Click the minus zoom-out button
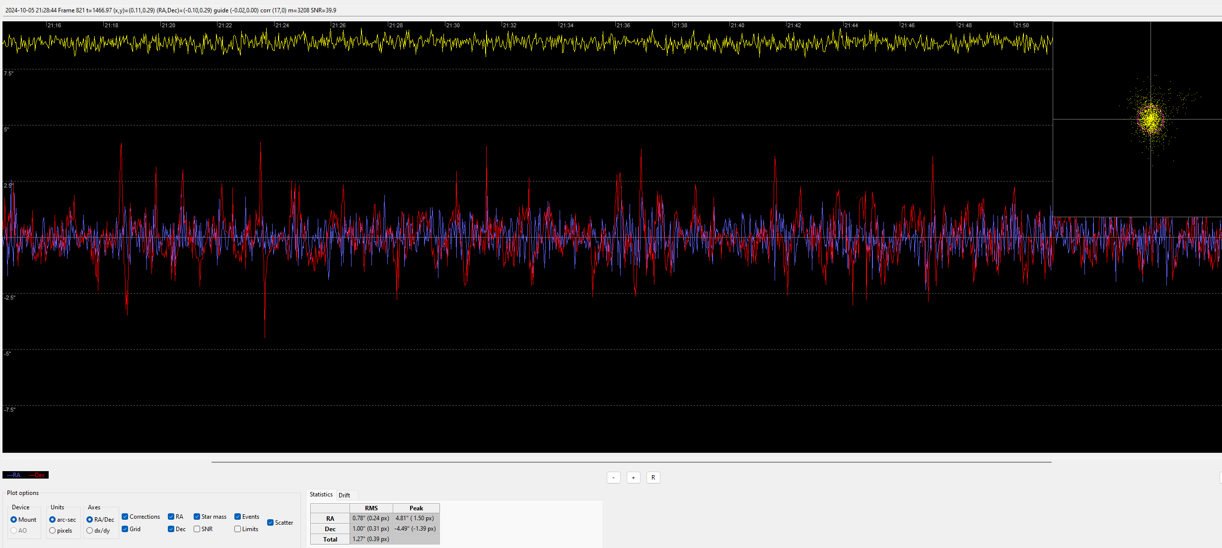Image resolution: width=1222 pixels, height=548 pixels. click(613, 478)
